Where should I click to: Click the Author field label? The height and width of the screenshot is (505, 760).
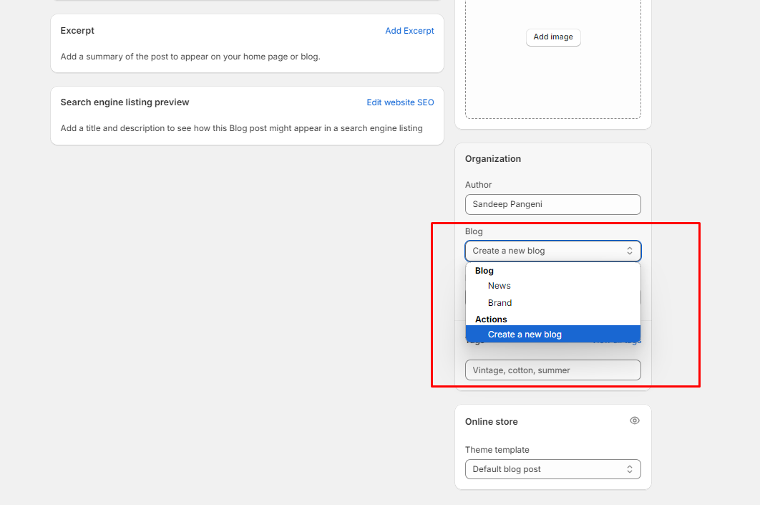coord(479,185)
